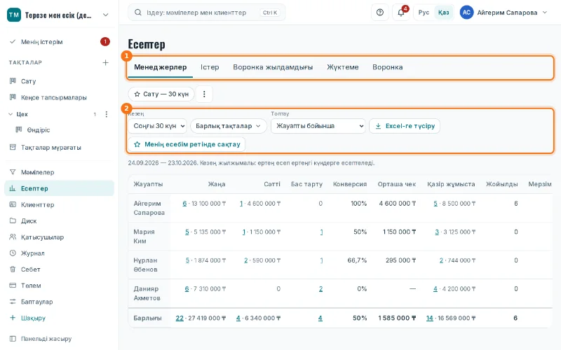The image size is (561, 350).
Task: Open Себет trash page
Action: [x=59, y=269]
